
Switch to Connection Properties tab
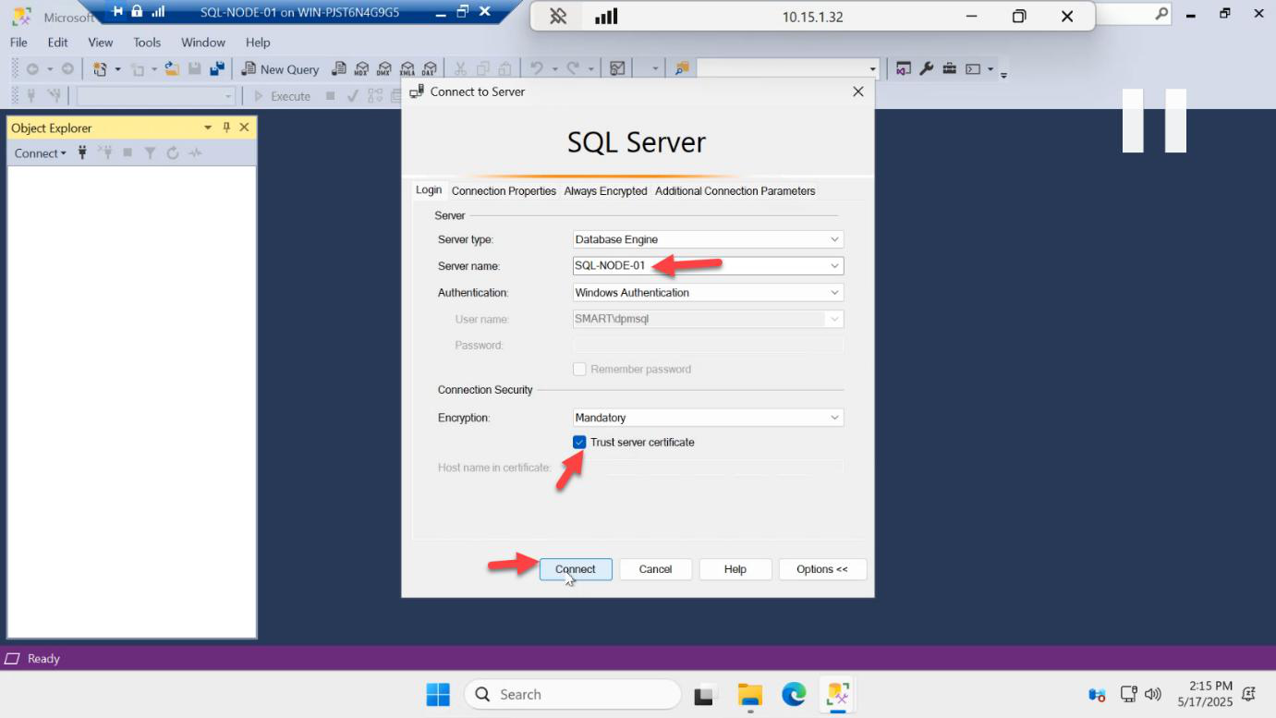click(504, 191)
